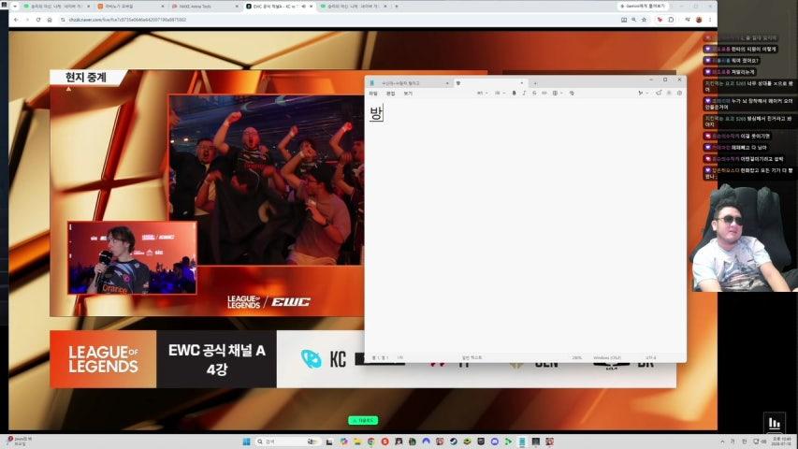This screenshot has height=449, width=798.
Task: Toggle bold formatting in Notepad toolbar
Action: pos(514,94)
